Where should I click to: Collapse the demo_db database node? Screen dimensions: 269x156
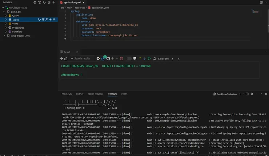click(x=4, y=12)
